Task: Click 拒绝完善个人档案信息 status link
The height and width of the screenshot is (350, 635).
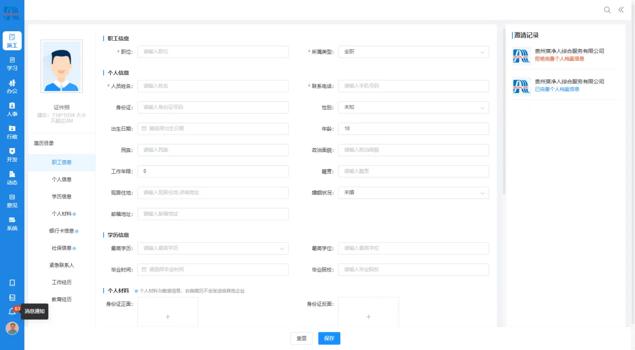Action: [x=560, y=59]
